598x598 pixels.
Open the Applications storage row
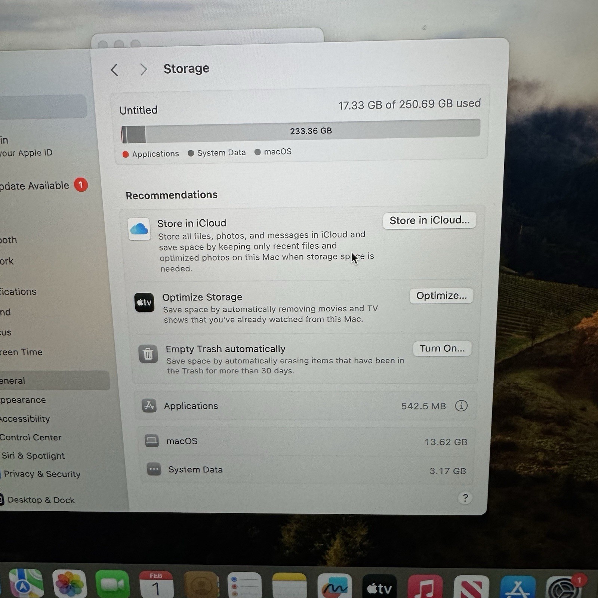(306, 406)
